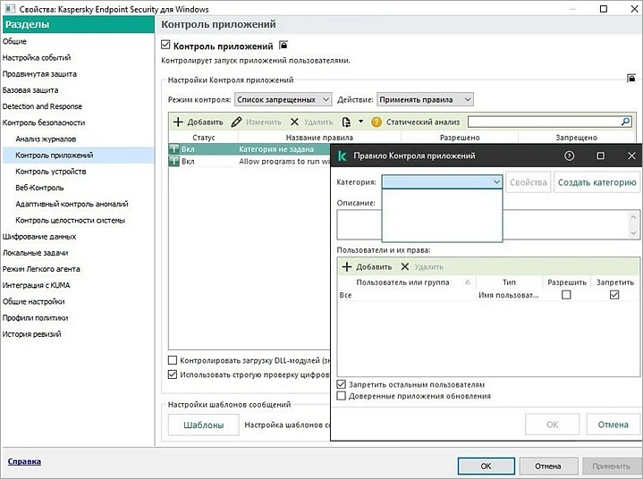
Task: Click the Kaspersky logo icon in rule dialog title
Action: click(342, 155)
